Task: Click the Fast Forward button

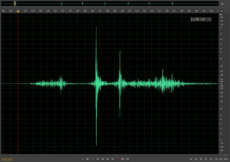Action: [x=108, y=159]
